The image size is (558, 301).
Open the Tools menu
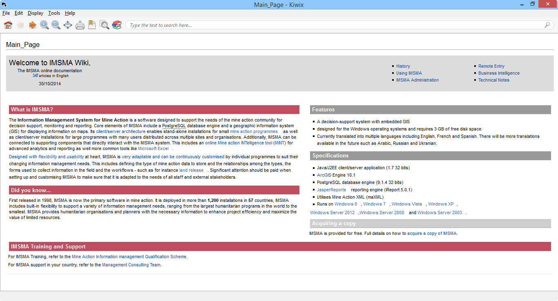click(54, 13)
